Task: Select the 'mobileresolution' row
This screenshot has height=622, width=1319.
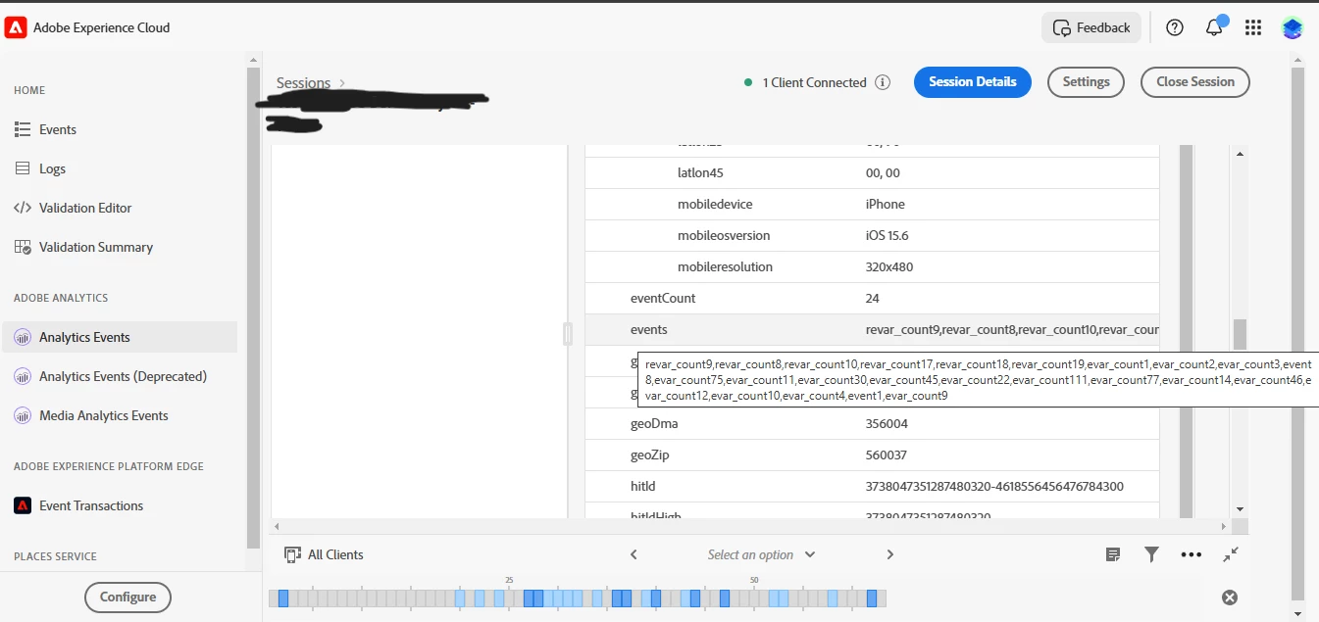Action: [872, 267]
